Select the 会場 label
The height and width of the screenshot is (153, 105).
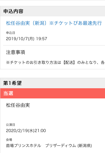[x=9, y=140]
